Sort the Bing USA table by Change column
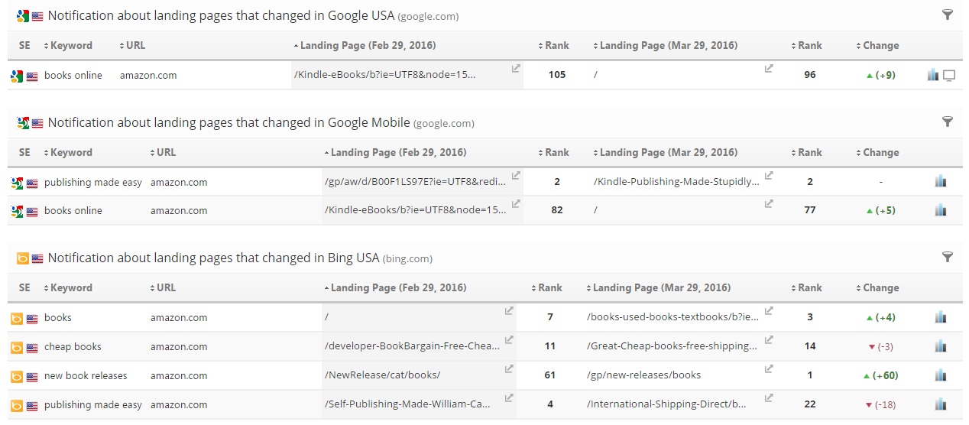 880,288
